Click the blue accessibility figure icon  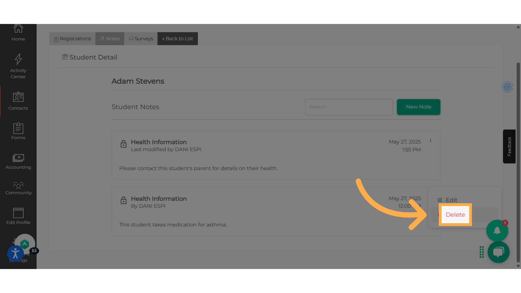point(15,253)
